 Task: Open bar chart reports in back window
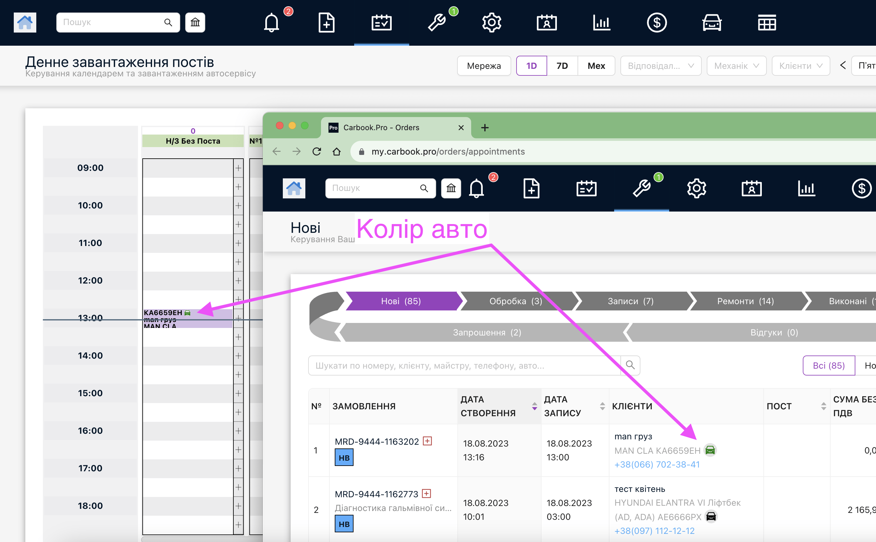[x=602, y=23]
